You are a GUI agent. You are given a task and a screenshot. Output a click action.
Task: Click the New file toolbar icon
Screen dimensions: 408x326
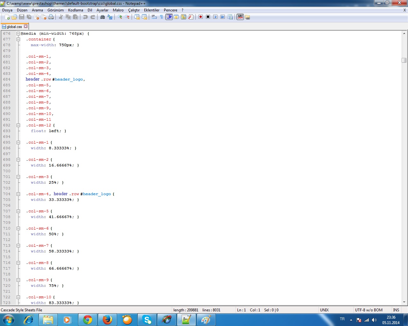coord(7,17)
